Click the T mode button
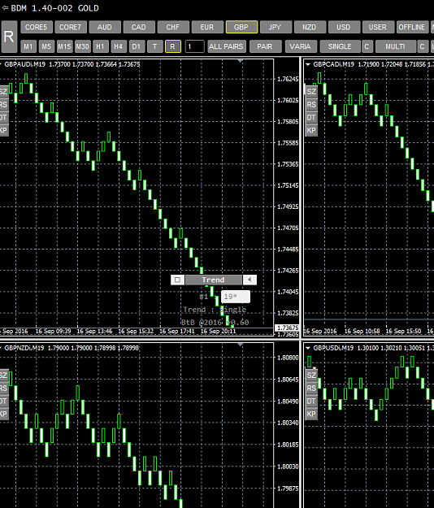Screen dimensions: 434x508 pyautogui.click(x=154, y=46)
